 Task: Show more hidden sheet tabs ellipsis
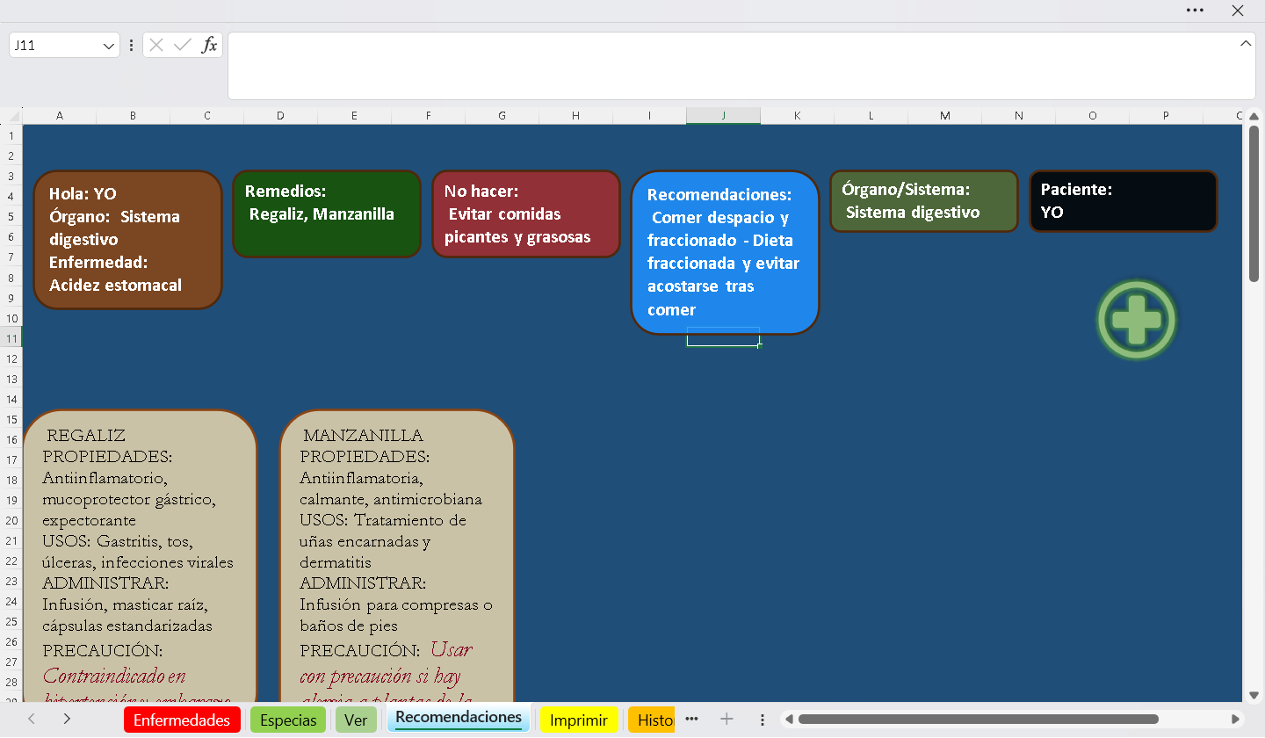pos(691,720)
